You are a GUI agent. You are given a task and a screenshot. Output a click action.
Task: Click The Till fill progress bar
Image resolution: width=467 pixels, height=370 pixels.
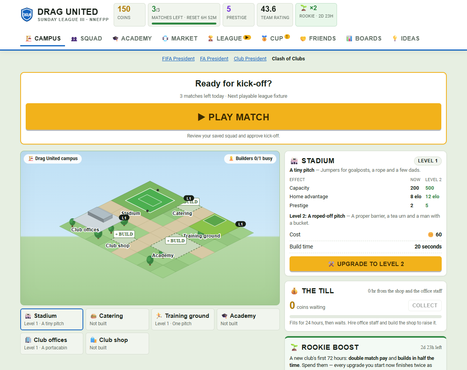(x=365, y=317)
